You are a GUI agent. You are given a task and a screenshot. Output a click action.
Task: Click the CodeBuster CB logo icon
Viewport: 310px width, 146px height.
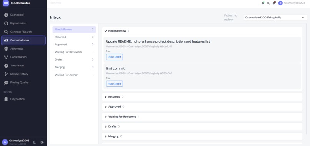pos(6,3)
